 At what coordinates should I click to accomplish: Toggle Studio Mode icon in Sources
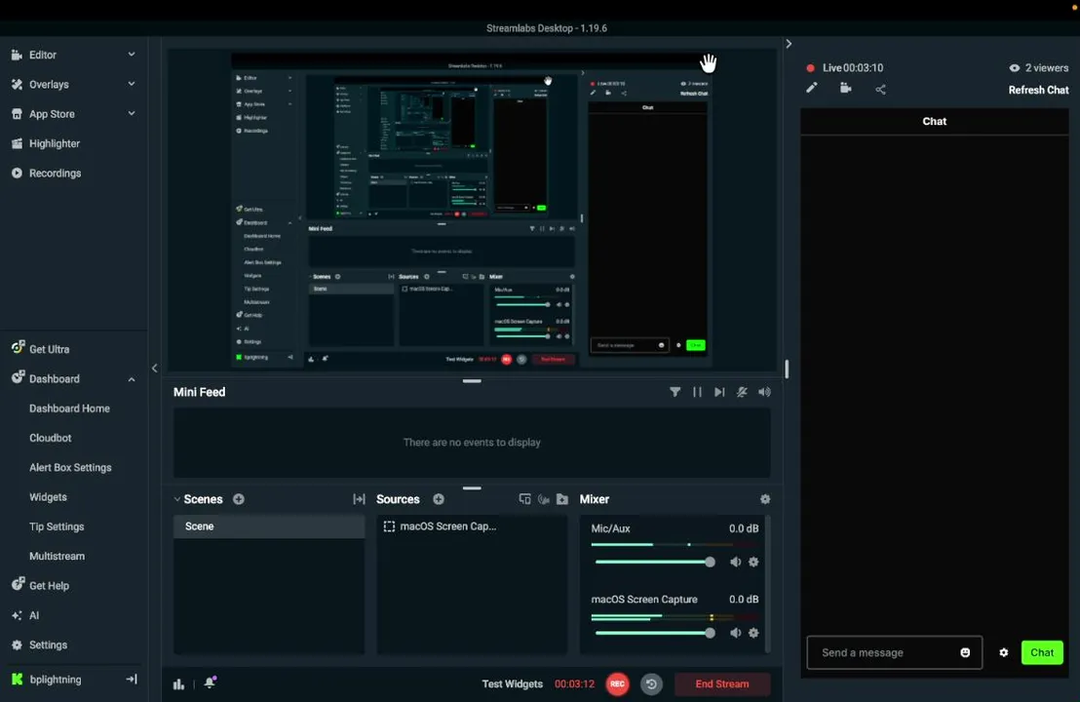tap(524, 499)
